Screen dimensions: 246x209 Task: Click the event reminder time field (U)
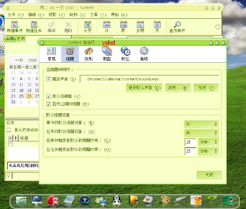pos(190,142)
